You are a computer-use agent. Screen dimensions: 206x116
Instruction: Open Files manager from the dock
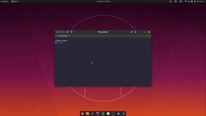coord(88,113)
